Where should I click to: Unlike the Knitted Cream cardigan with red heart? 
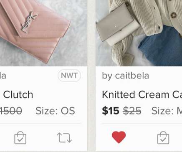click(119, 137)
